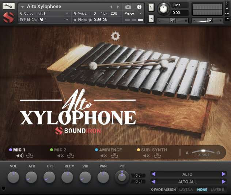This screenshot has width=231, height=195.
Task: Open the Output st. 1 dropdown
Action: pos(67,14)
